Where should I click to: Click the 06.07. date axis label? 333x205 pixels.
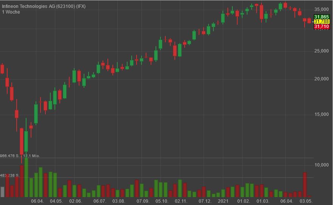pyautogui.click(x=100, y=201)
